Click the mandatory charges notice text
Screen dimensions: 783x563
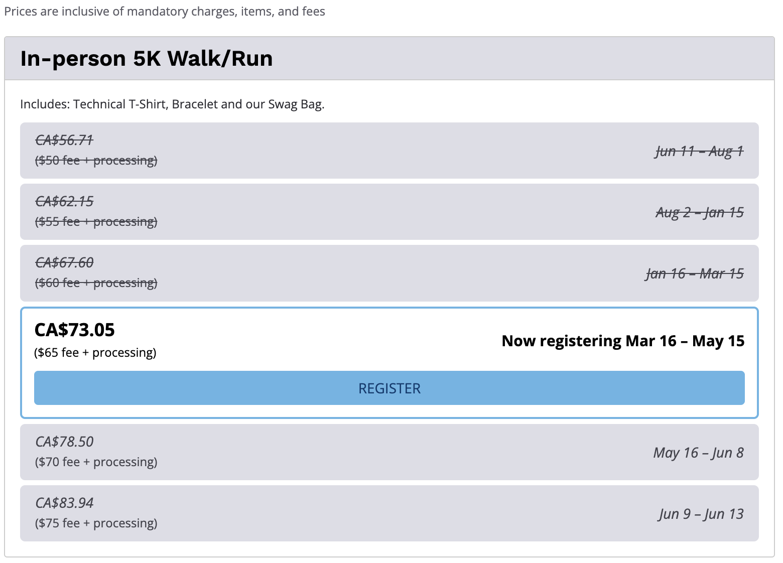point(165,11)
